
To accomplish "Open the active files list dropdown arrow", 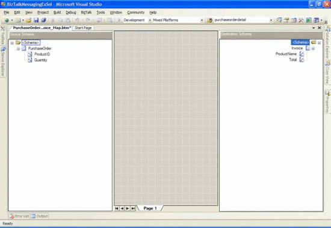I will tap(314, 28).
